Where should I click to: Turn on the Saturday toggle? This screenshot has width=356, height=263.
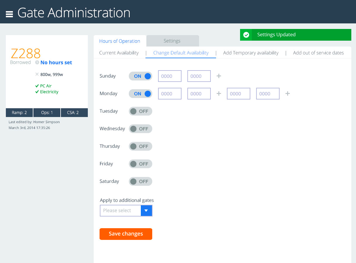coord(141,181)
